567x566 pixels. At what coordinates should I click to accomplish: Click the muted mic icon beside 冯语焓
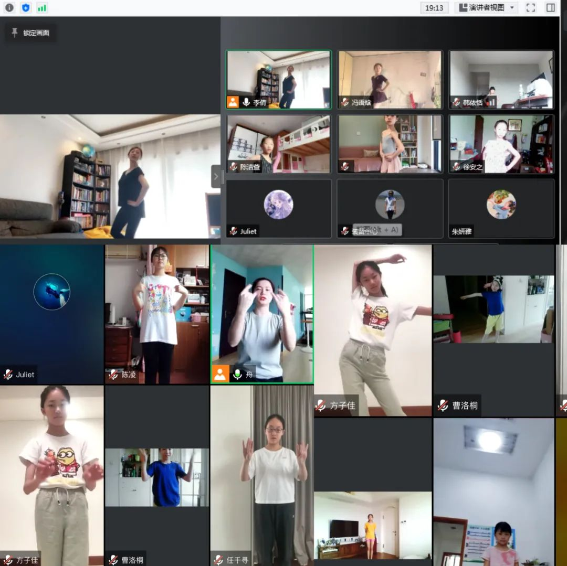[344, 102]
